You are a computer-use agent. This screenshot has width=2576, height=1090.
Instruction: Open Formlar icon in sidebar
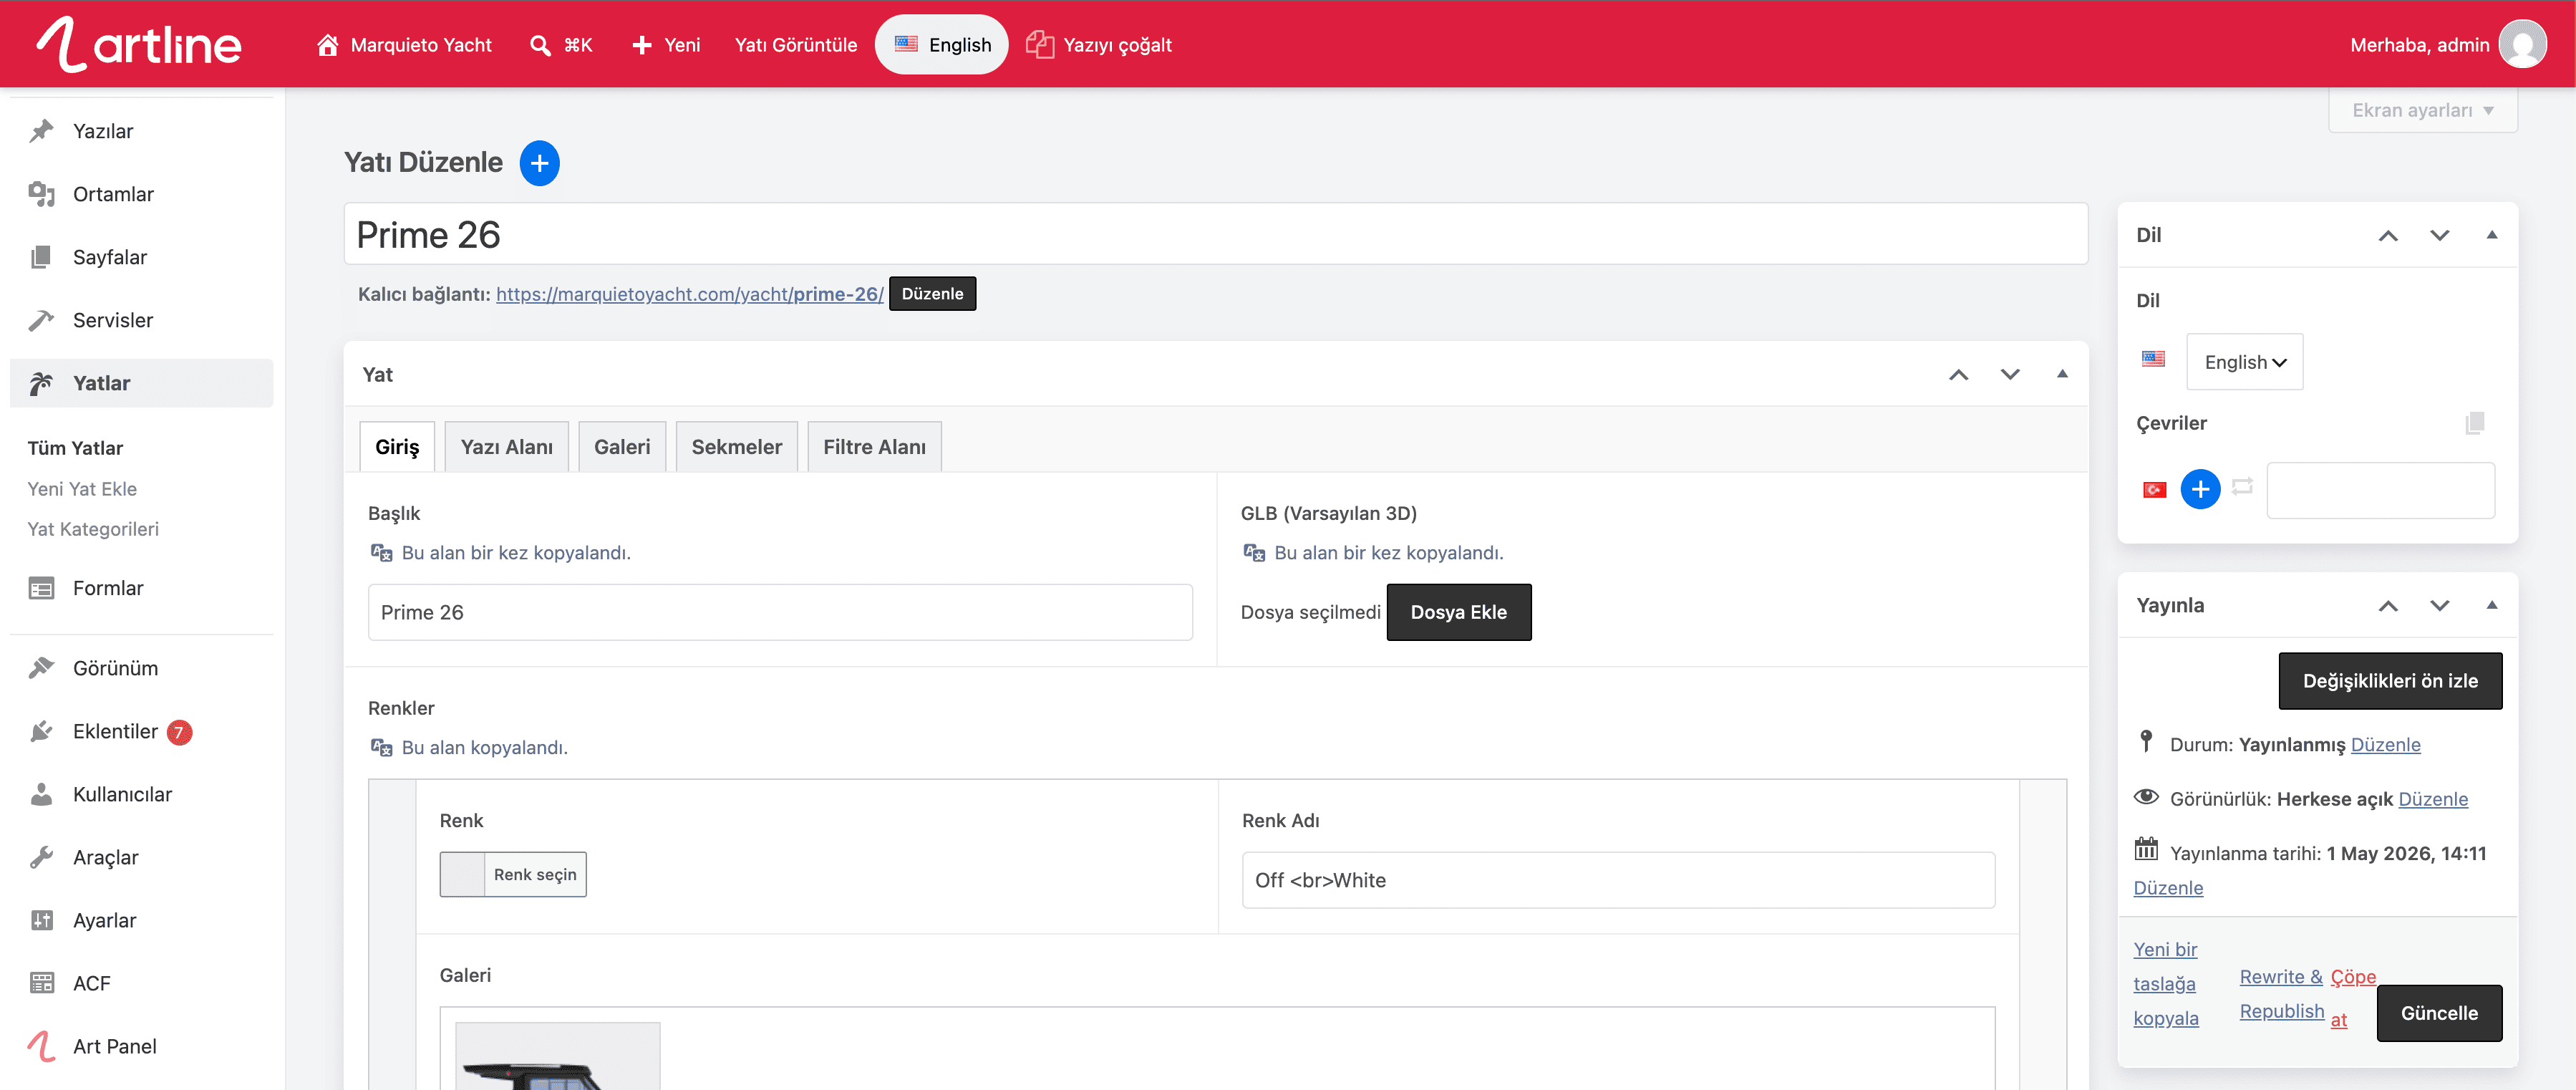[x=41, y=588]
